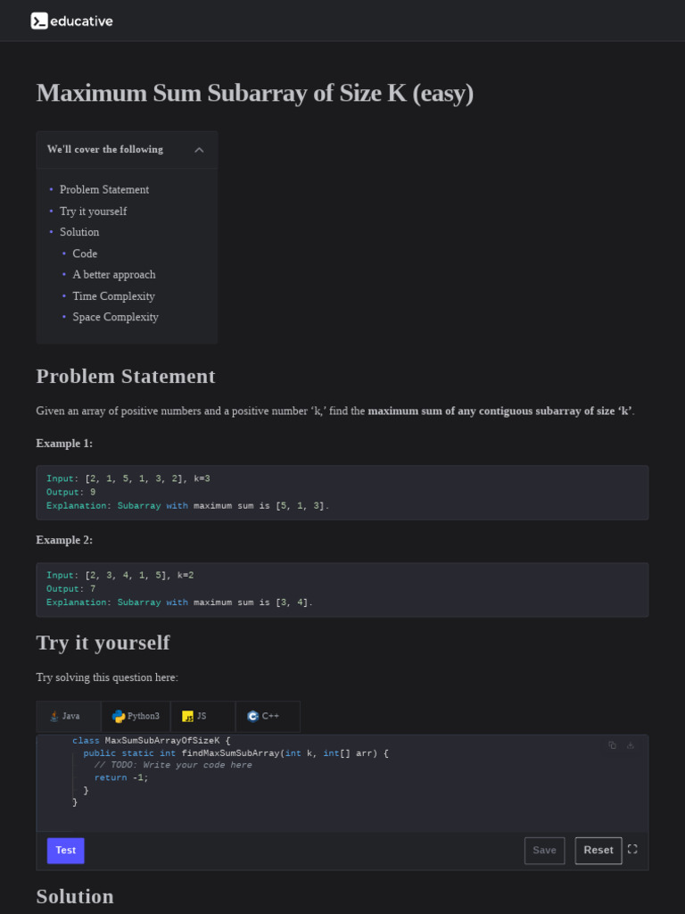Switch to the Python3 tab
This screenshot has width=685, height=914.
136,716
